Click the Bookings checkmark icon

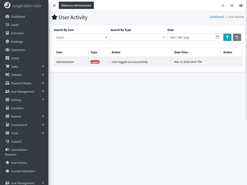coord(7,41)
